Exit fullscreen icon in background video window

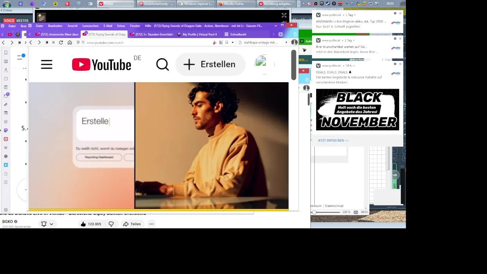[284, 15]
